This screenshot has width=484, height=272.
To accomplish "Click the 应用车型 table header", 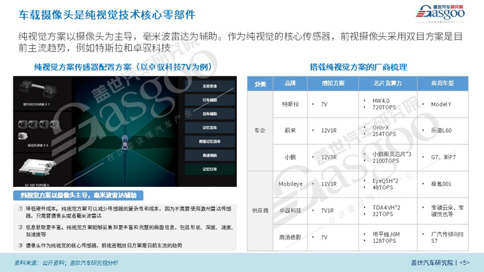I will [x=443, y=83].
